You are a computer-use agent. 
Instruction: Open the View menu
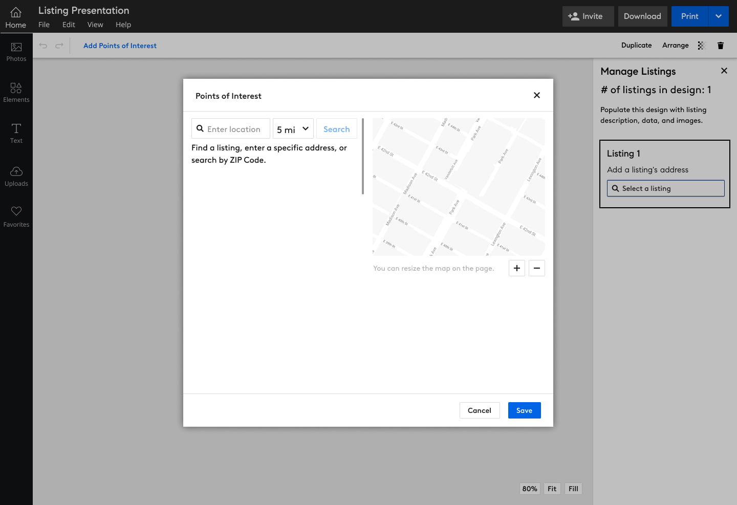[95, 25]
